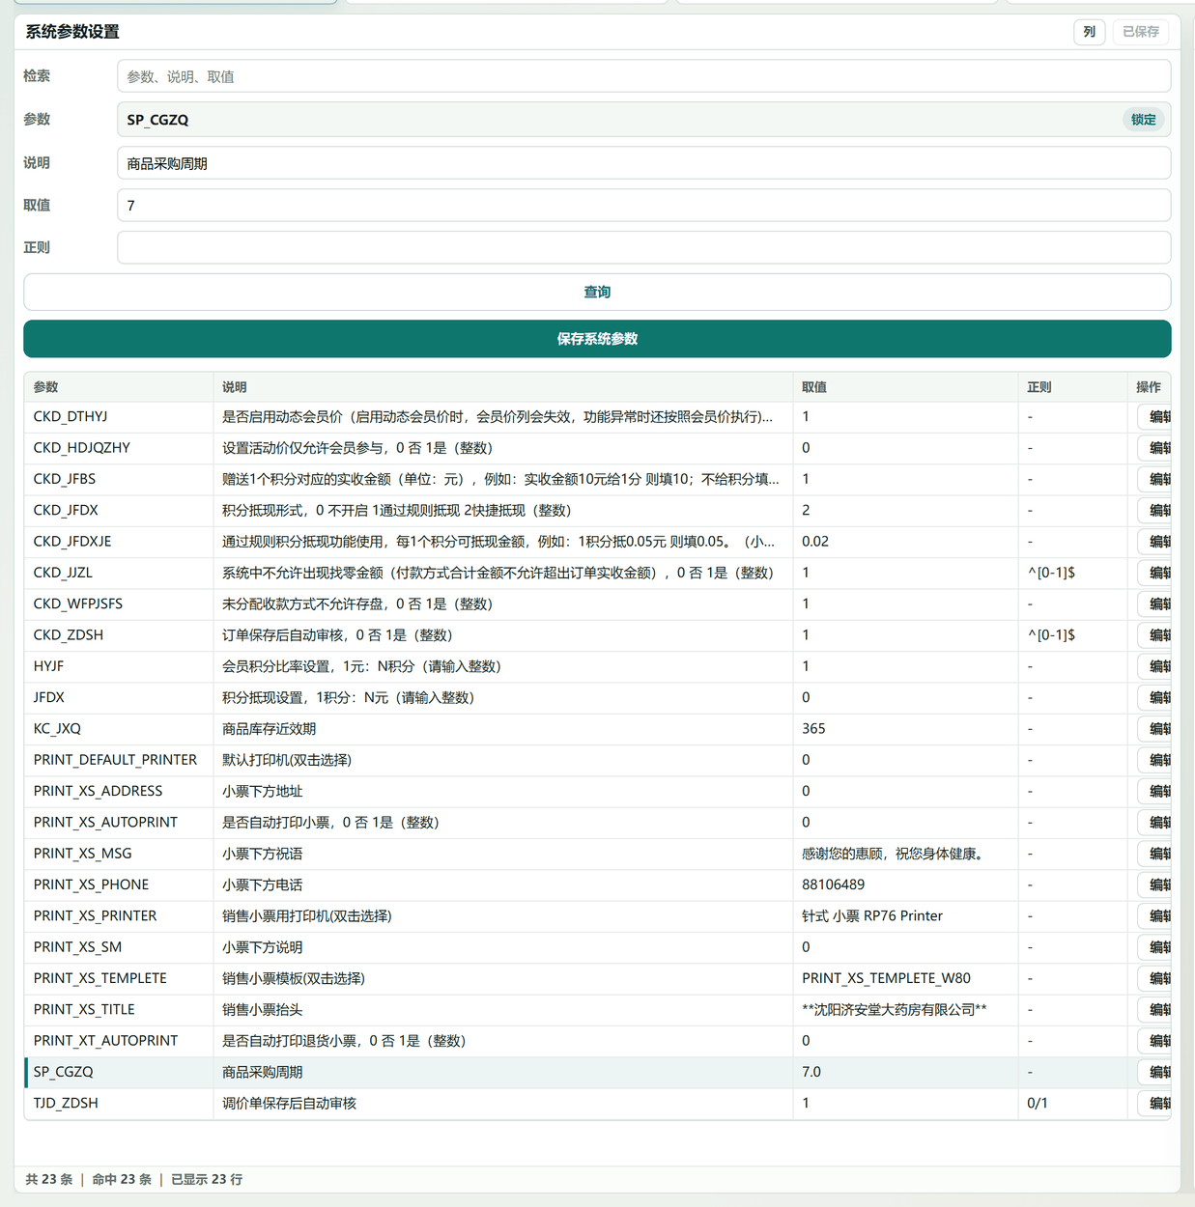Click the 365 value in KC_JXQ row
1195x1207 pixels.
(x=813, y=729)
